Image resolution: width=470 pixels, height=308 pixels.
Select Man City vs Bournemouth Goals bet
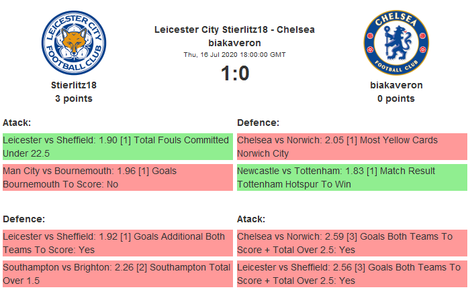117,177
